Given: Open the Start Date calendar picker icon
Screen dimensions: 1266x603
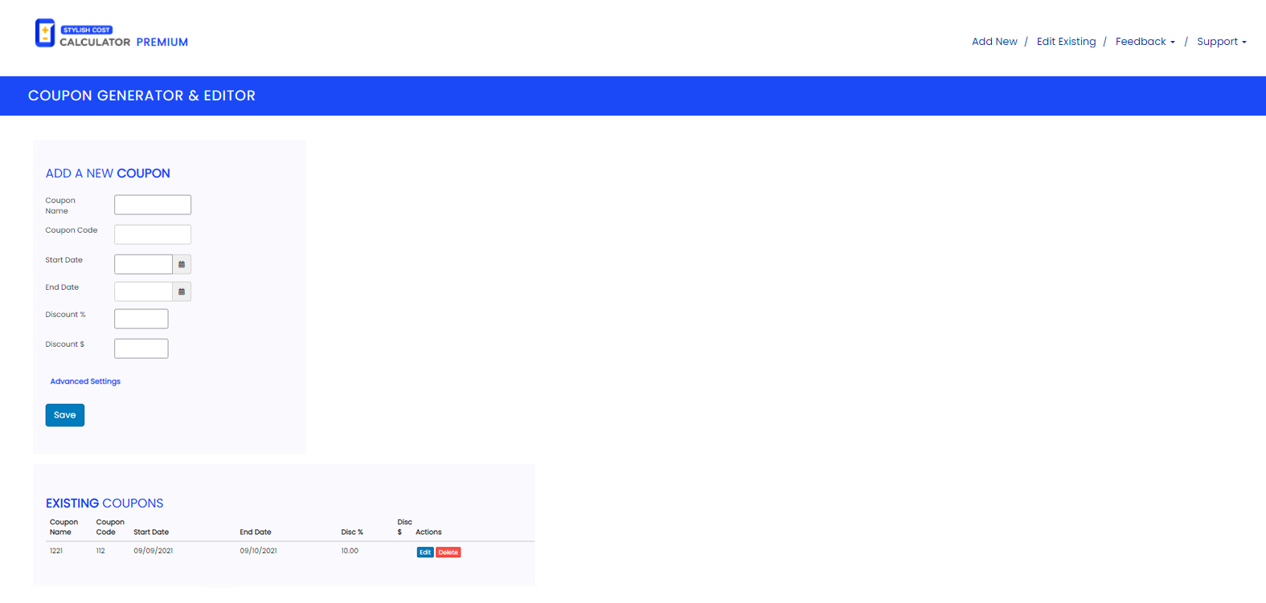Looking at the screenshot, I should 182,264.
